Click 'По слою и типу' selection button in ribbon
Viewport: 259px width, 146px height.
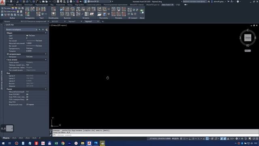tap(8, 11)
